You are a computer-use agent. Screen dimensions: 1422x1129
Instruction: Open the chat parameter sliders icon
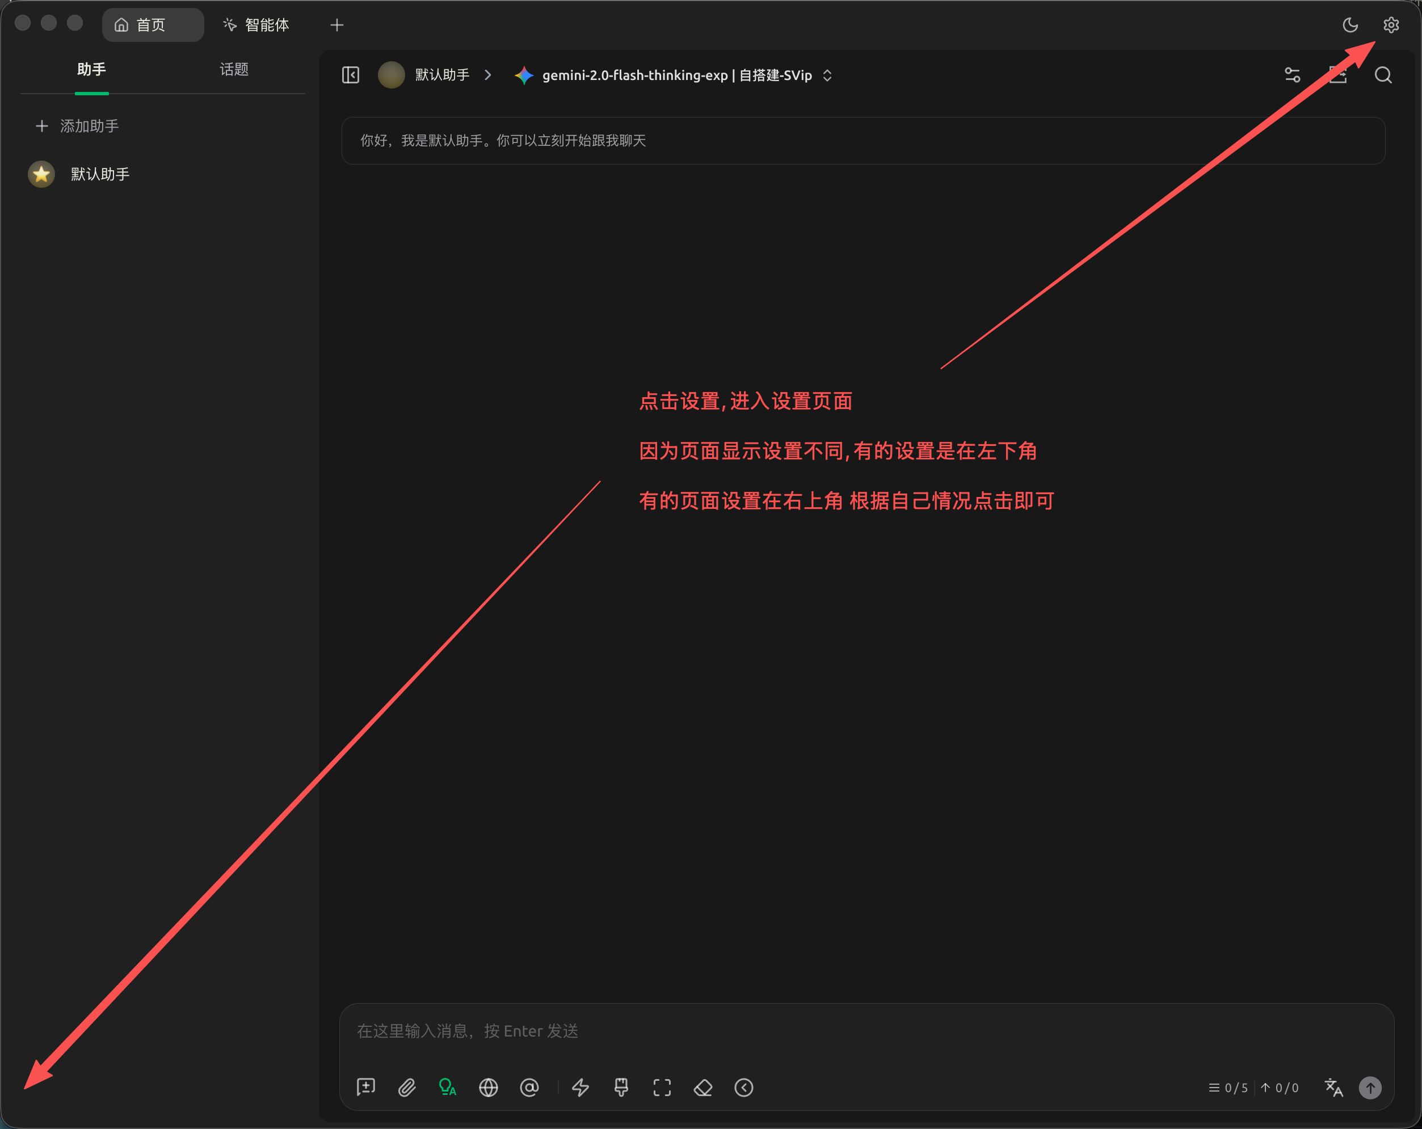(x=1292, y=75)
